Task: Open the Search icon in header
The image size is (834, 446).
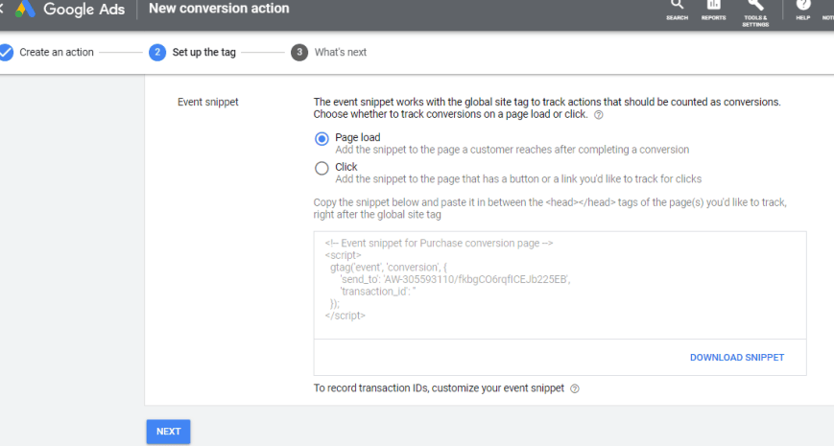Action: 677,6
